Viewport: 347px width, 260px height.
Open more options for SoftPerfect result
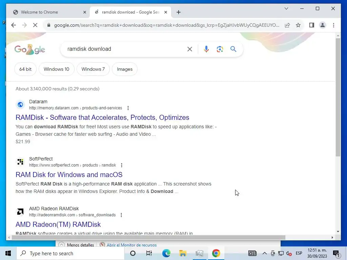pos(122,165)
